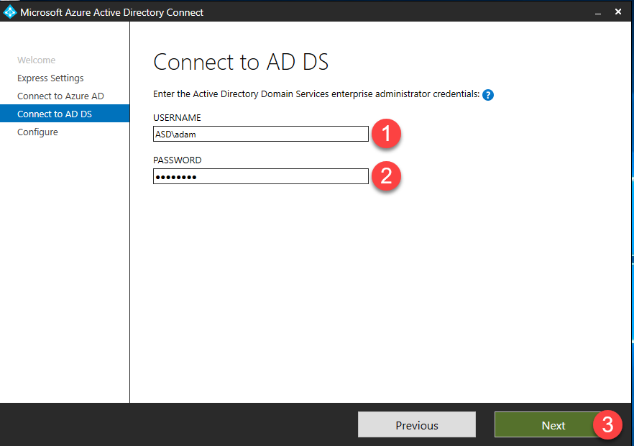
Task: Click the Microsoft Azure Active Directory Connect title text
Action: click(111, 12)
